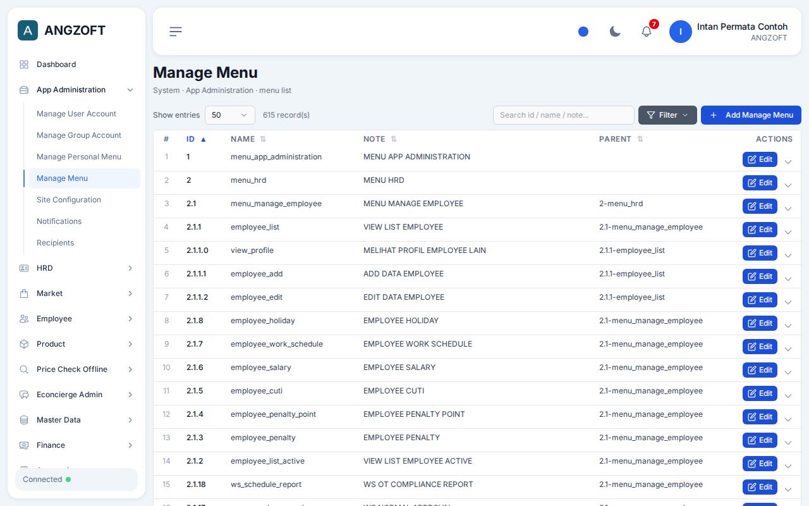Open the user avatar with the letter I

click(681, 32)
